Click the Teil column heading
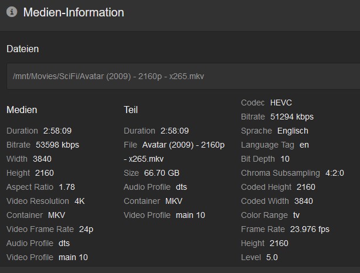 131,110
